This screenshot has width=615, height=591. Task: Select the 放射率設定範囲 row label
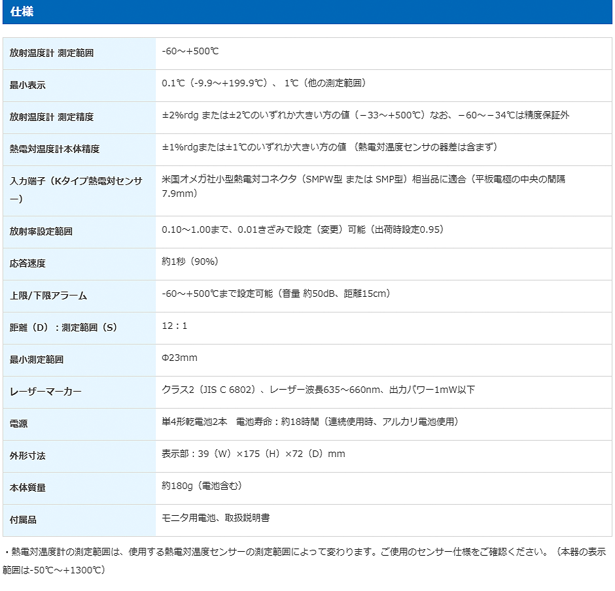(41, 231)
